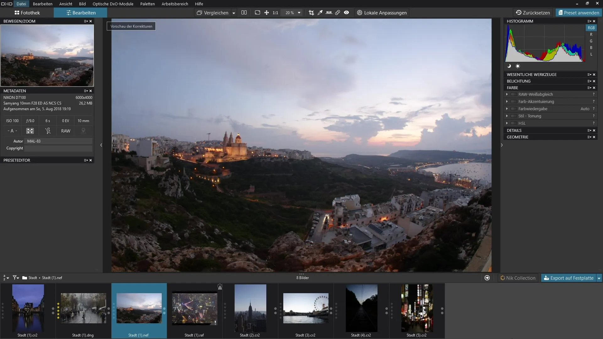Pick the white balance eyedropper tool
603x339 pixels.
[x=320, y=13]
